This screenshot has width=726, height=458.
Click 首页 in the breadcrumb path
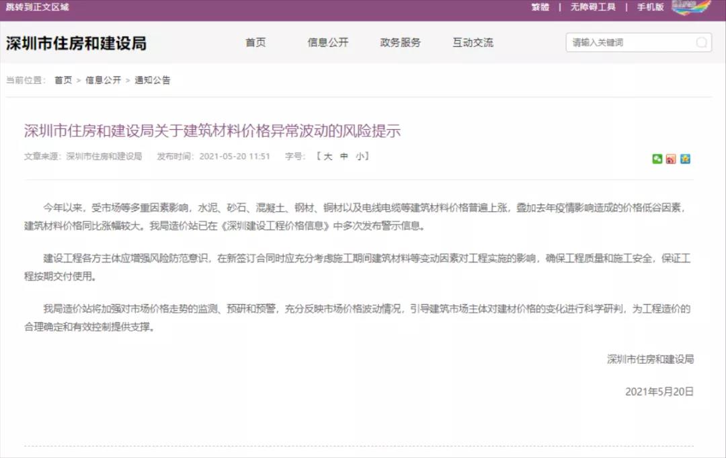(x=63, y=80)
